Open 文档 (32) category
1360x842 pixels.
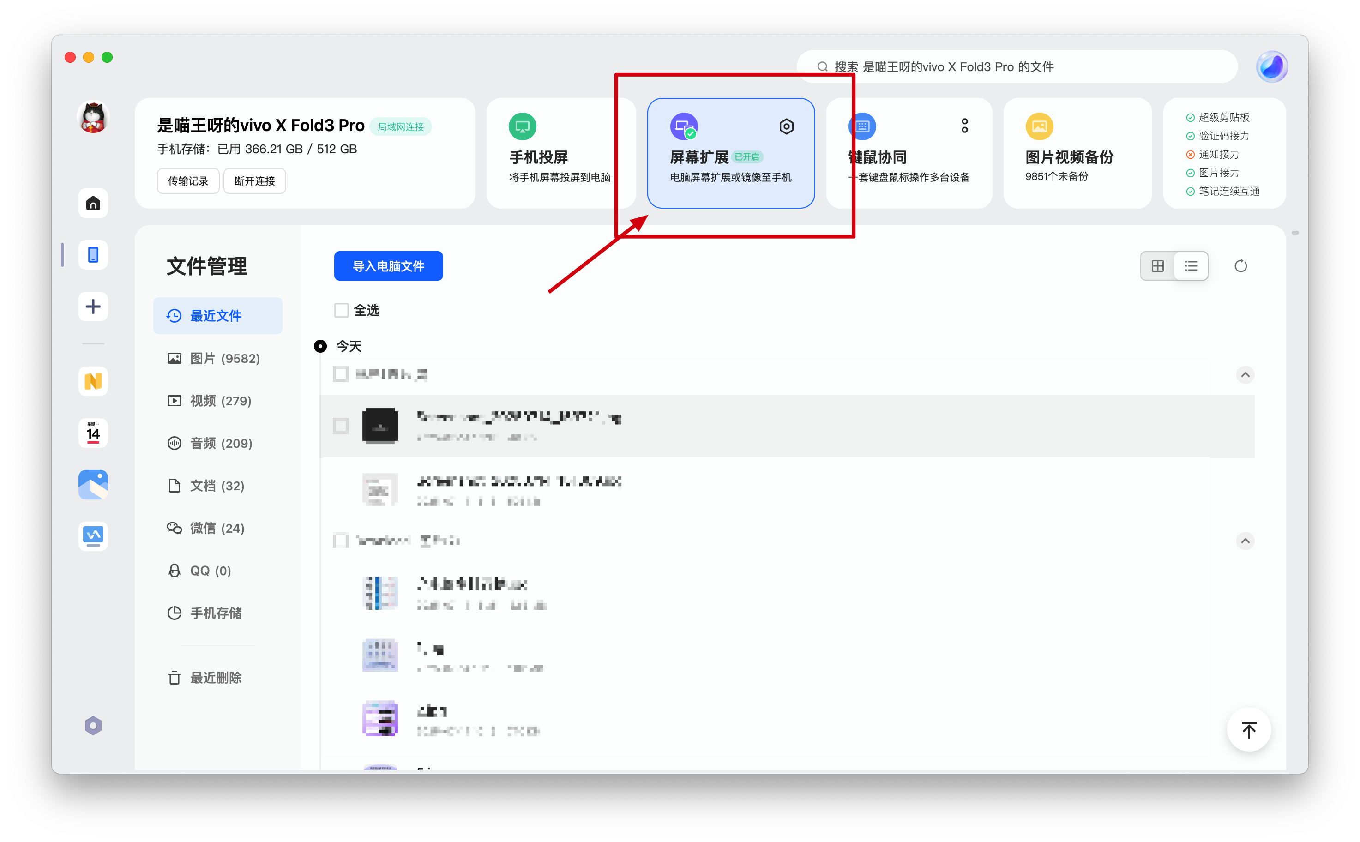click(218, 486)
